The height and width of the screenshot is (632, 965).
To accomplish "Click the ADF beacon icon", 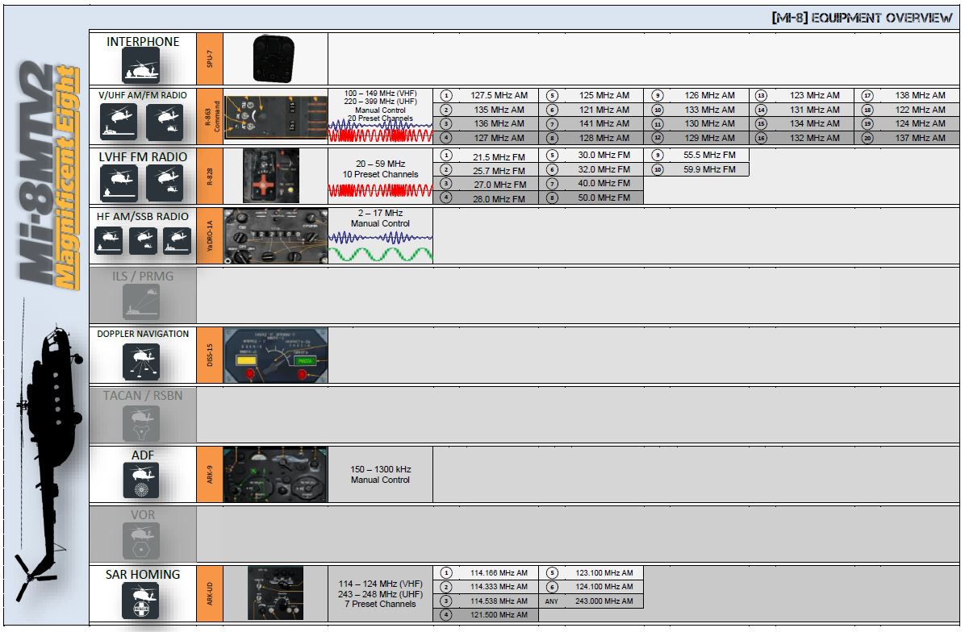I will tap(141, 481).
